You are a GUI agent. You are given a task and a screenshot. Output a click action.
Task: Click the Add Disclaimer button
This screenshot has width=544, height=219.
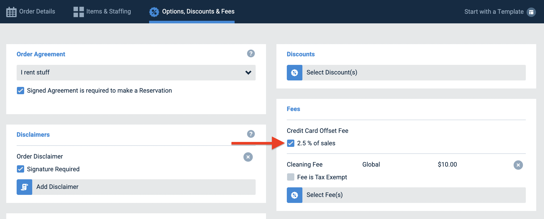click(x=136, y=187)
